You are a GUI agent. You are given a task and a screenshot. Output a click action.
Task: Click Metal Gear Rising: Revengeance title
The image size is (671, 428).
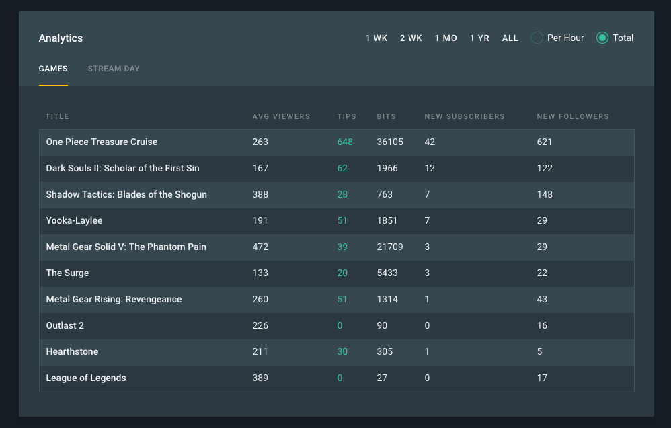click(x=114, y=299)
